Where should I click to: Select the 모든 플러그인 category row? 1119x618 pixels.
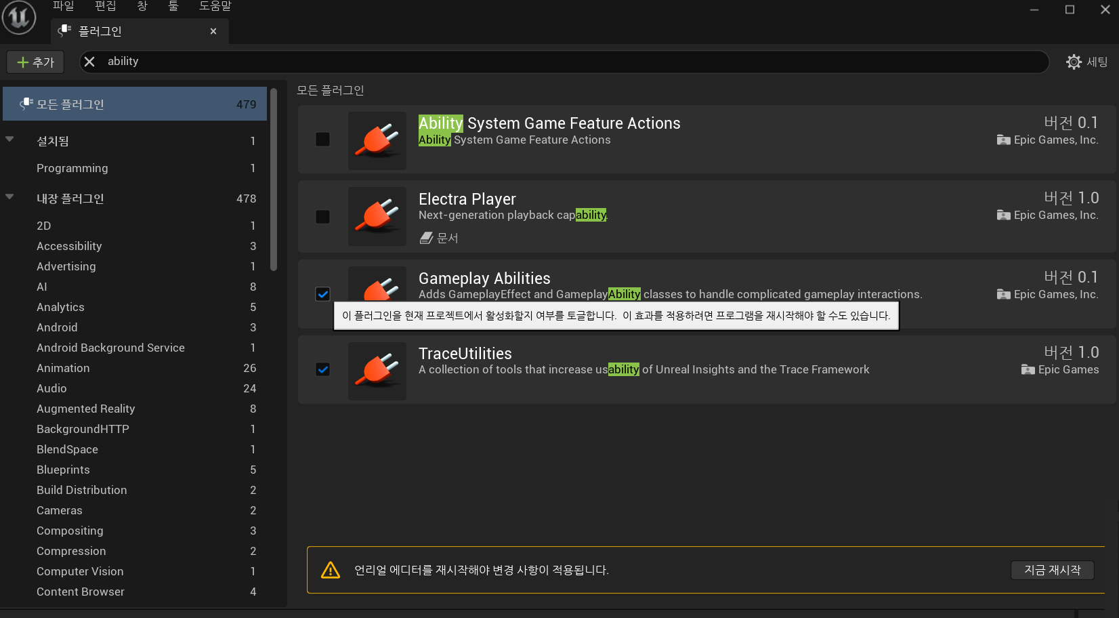135,104
